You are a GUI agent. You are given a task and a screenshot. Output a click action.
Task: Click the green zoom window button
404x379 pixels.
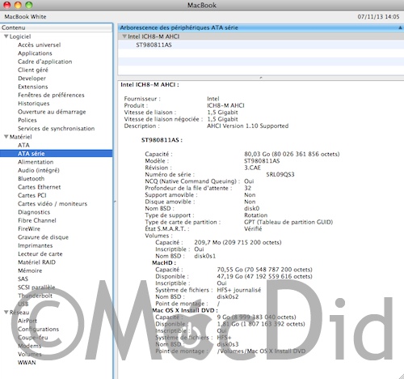pos(29,5)
